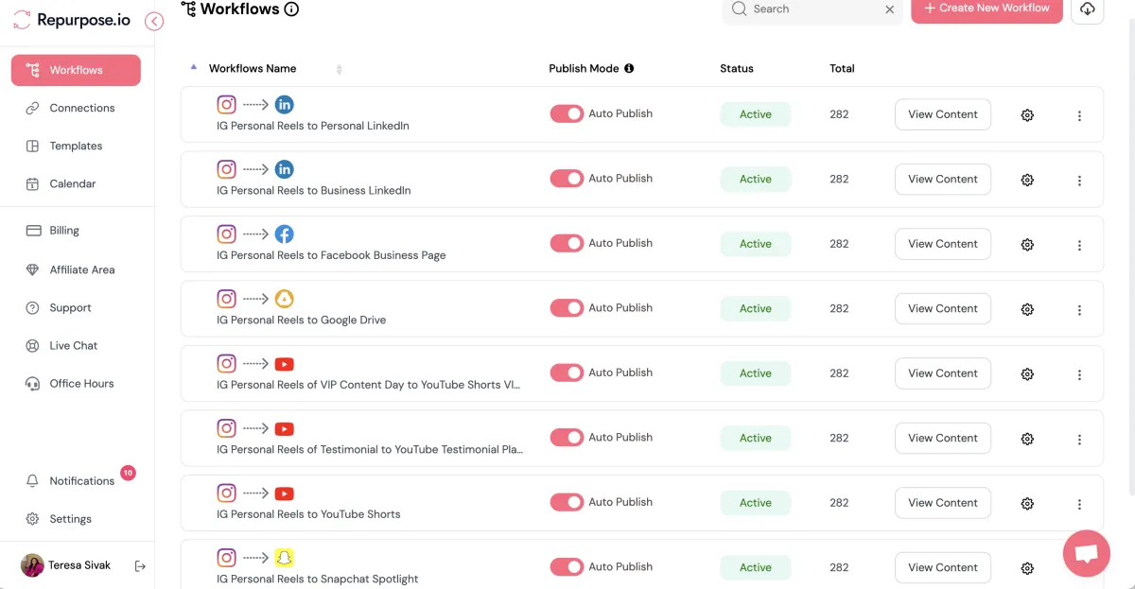Image resolution: width=1135 pixels, height=589 pixels.
Task: Open the Workflows info icon
Action: 291,9
